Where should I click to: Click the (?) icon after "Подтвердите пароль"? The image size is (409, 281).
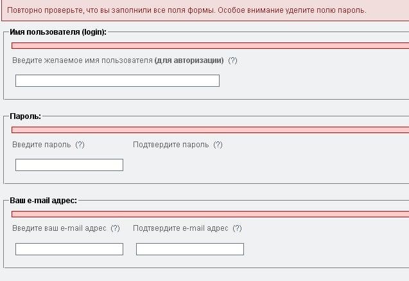click(x=218, y=145)
